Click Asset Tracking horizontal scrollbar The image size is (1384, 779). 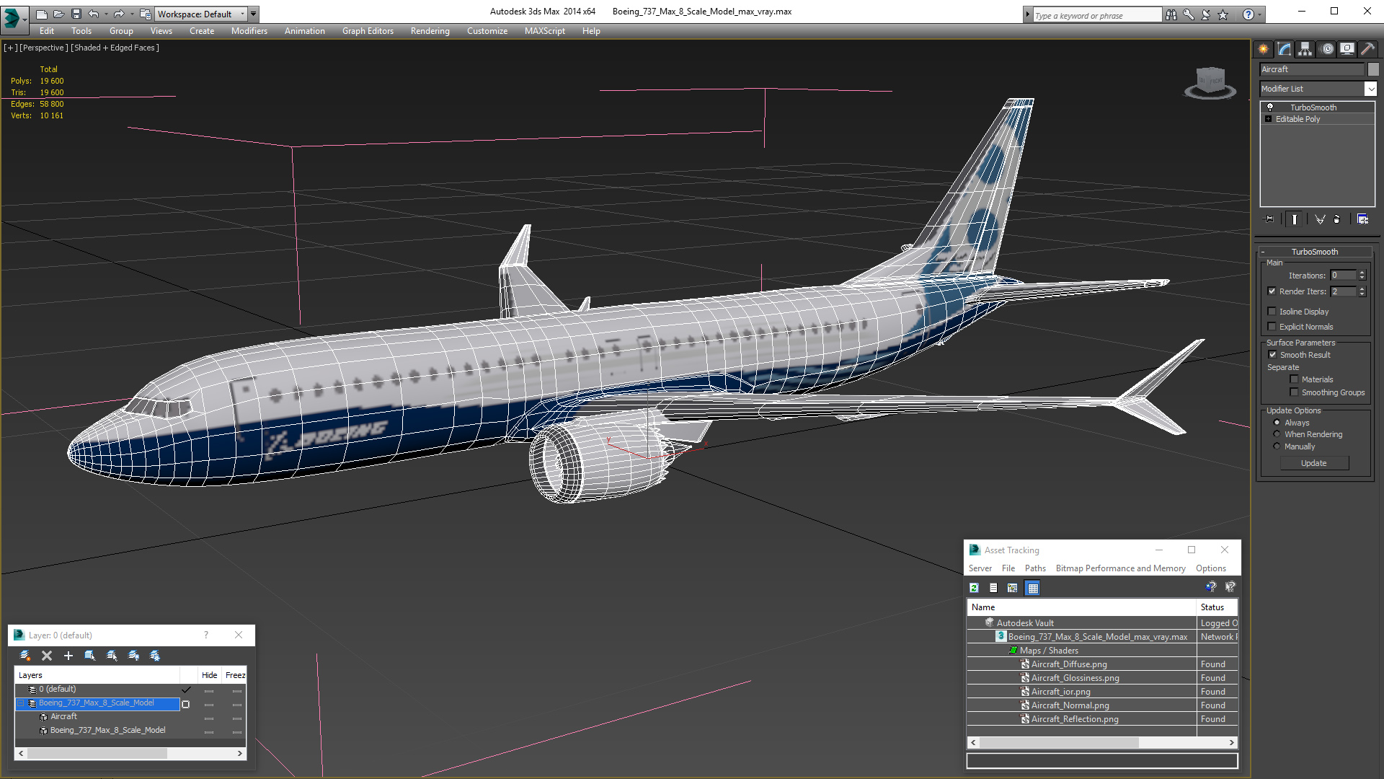pyautogui.click(x=1102, y=742)
